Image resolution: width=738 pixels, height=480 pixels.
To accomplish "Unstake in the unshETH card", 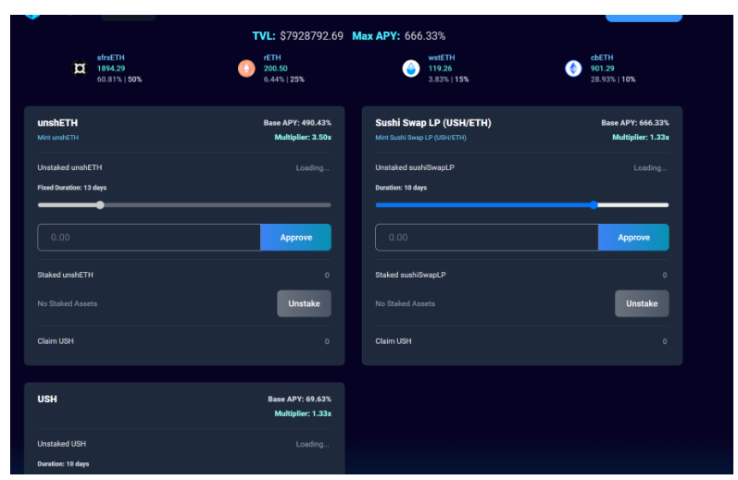I will coord(304,303).
